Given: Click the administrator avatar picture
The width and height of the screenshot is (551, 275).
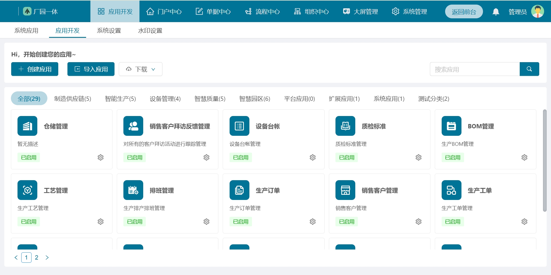Looking at the screenshot, I should click(x=538, y=11).
